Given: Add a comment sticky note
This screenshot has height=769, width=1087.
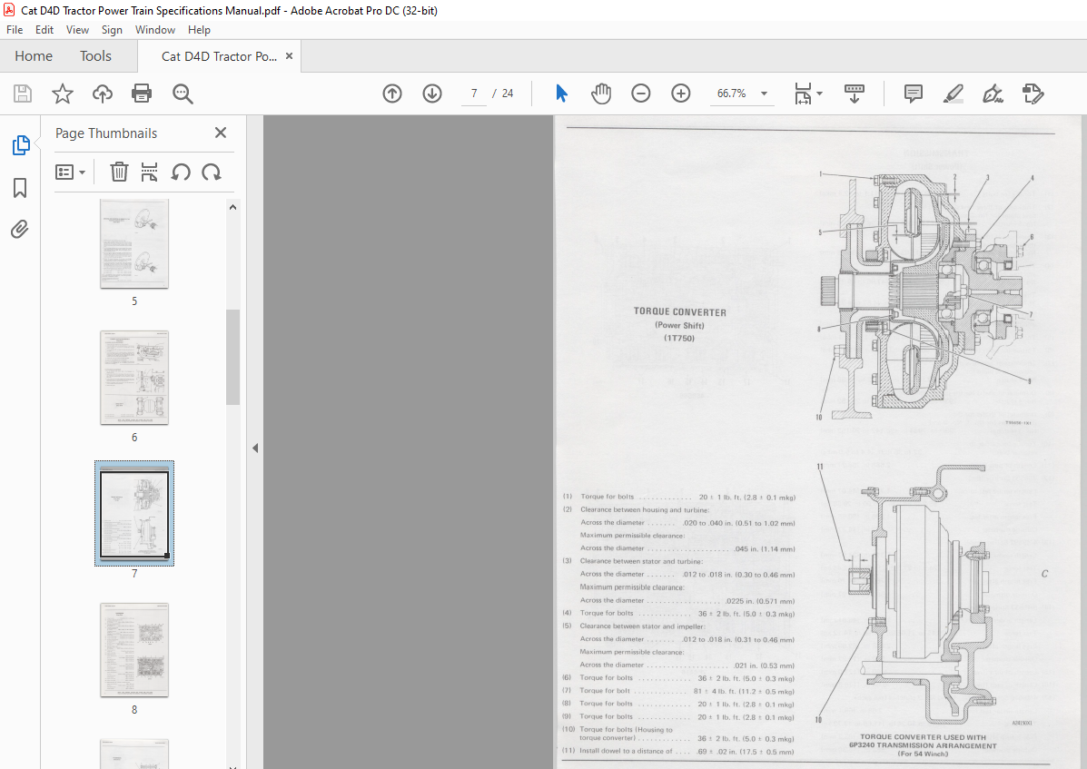Looking at the screenshot, I should pyautogui.click(x=913, y=94).
